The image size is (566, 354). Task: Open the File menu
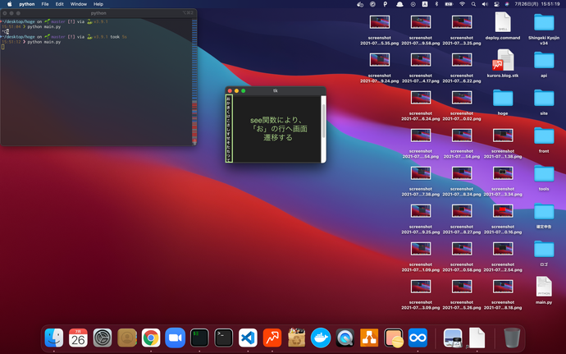(45, 4)
